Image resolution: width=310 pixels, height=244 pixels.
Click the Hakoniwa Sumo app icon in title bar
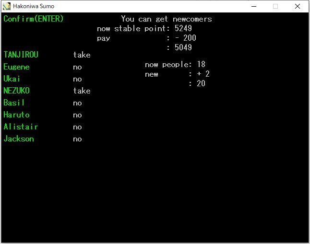[x=7, y=6]
